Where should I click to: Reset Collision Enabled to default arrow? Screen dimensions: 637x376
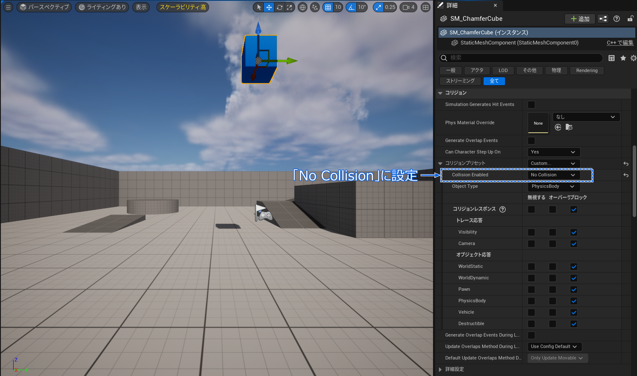coord(626,175)
